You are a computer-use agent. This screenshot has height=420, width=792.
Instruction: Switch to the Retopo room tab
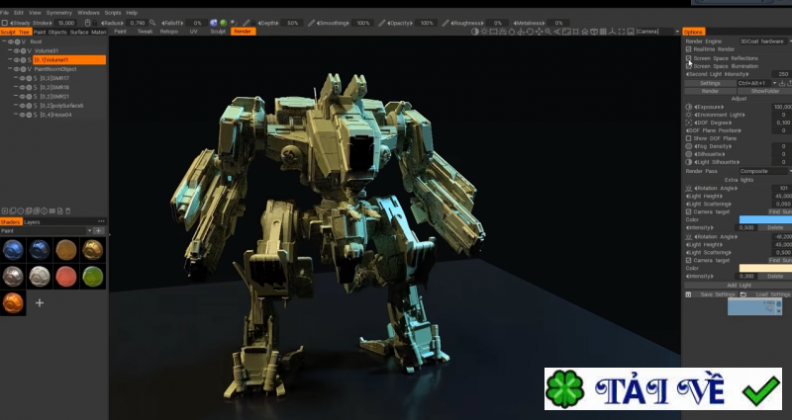[x=168, y=32]
